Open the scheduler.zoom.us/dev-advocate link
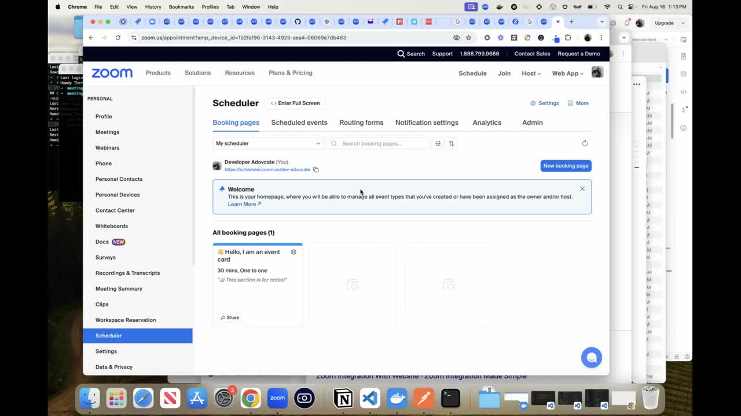 click(267, 170)
